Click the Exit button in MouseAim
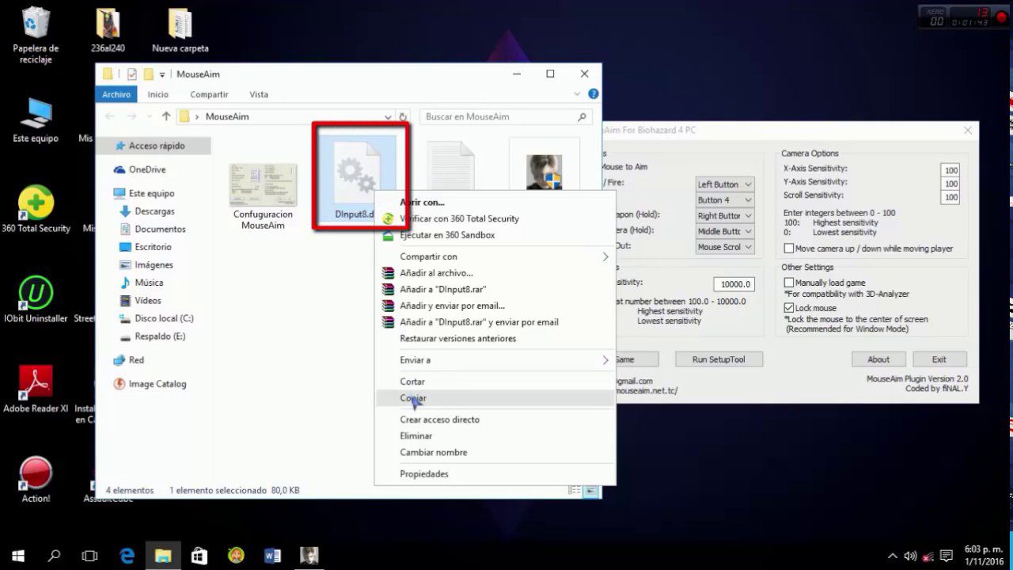Screen dimensions: 1013x570 [x=939, y=359]
